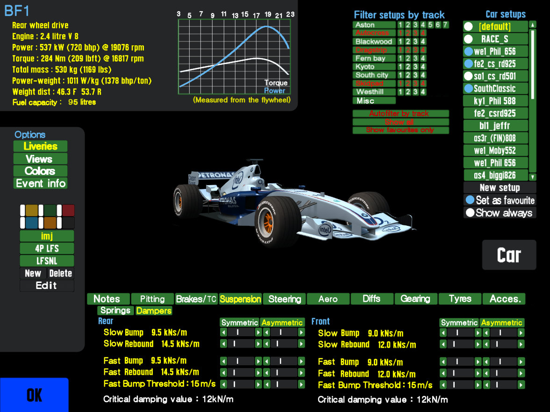Open the Pitting tab
Image resolution: width=550 pixels, height=412 pixels.
(x=152, y=299)
